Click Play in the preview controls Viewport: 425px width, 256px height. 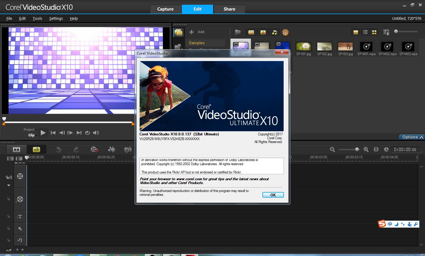tap(43, 133)
